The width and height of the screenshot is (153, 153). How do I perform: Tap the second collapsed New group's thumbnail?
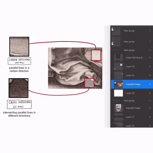coord(116,41)
